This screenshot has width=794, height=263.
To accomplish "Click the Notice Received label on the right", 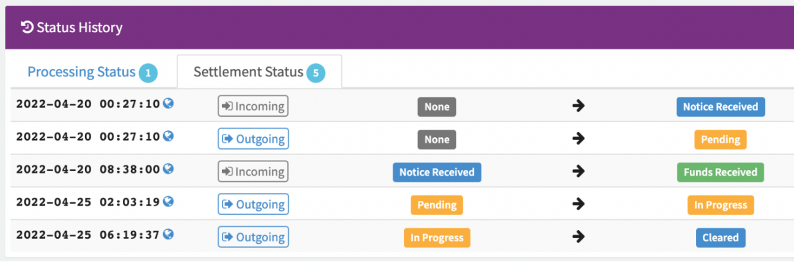I will point(720,107).
